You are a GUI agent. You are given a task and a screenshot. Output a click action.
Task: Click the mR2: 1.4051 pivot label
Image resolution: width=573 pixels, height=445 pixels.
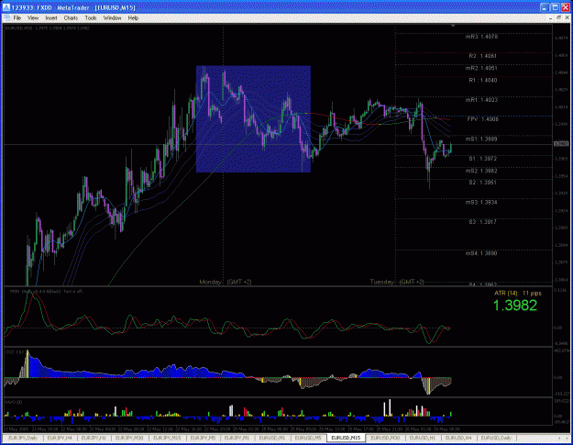tap(481, 68)
